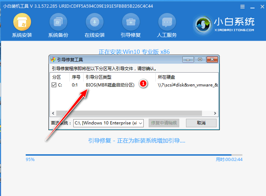This screenshot has height=196, width=266.
Task: Click the 取消 button
Action: (201, 123)
